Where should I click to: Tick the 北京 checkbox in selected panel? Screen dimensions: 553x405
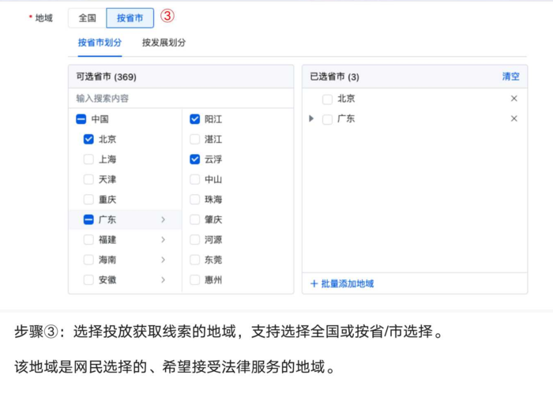[x=327, y=99]
